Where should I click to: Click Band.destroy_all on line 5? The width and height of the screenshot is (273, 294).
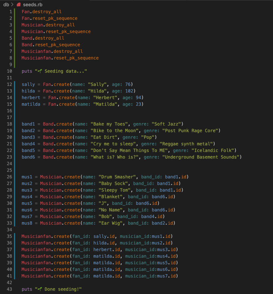(43, 38)
